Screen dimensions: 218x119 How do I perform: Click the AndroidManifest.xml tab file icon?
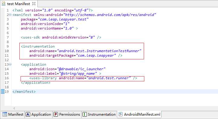pos(120,114)
